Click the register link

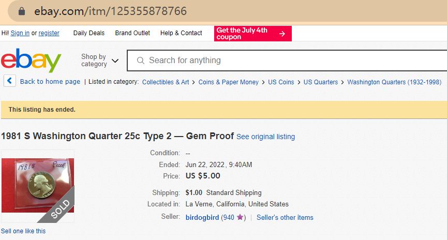[49, 33]
